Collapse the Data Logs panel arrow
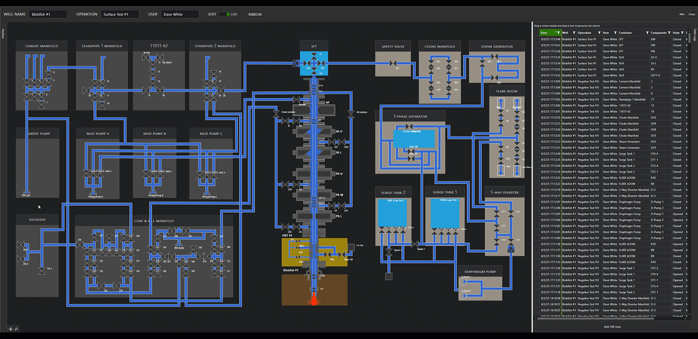This screenshot has height=339, width=698. (x=695, y=25)
